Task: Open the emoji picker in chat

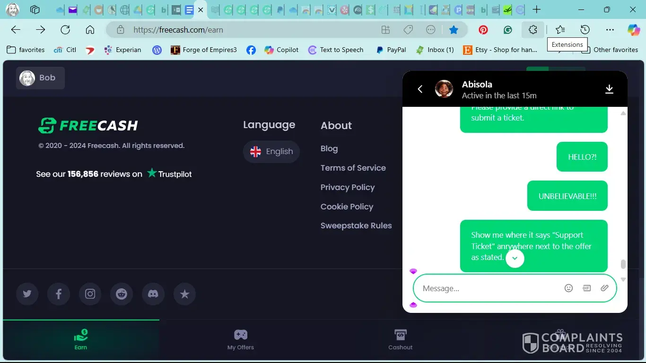Action: tap(569, 288)
